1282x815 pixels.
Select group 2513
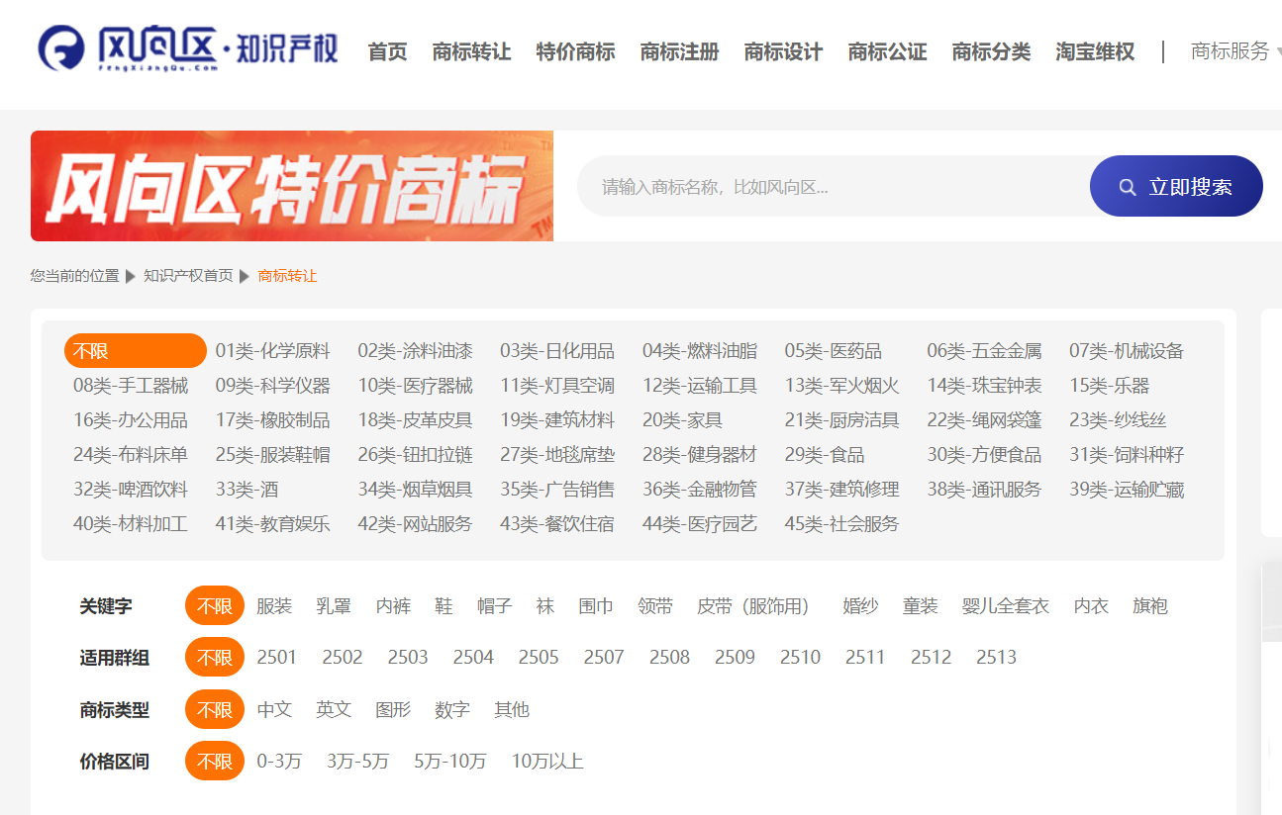pyautogui.click(x=996, y=658)
